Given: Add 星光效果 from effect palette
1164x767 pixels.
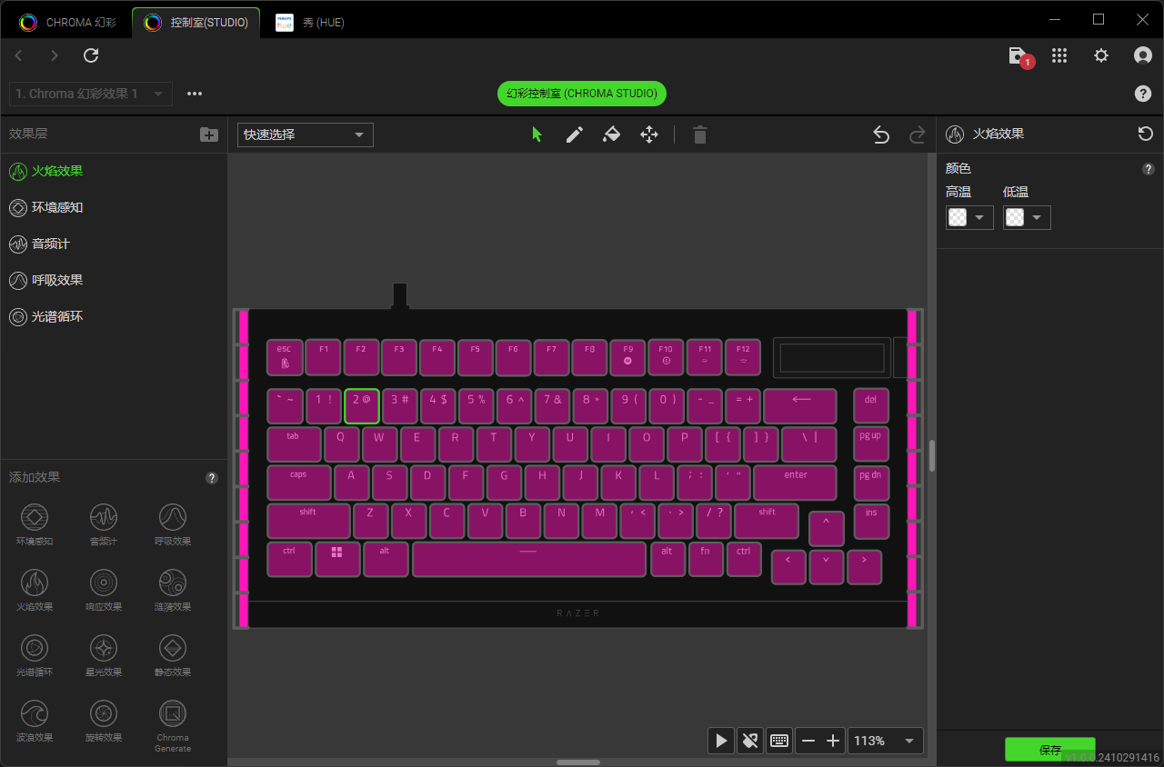Looking at the screenshot, I should point(104,655).
